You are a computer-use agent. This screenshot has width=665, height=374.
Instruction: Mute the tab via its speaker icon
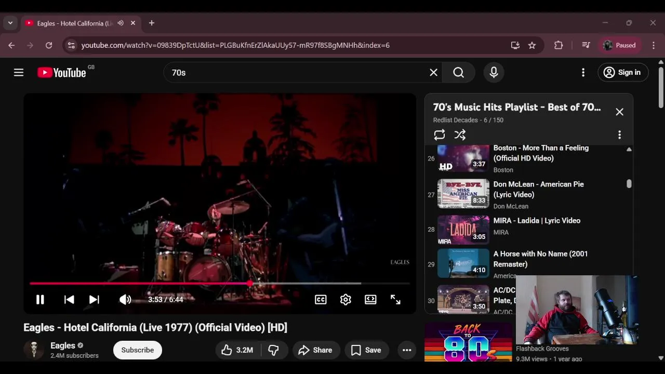tap(121, 23)
